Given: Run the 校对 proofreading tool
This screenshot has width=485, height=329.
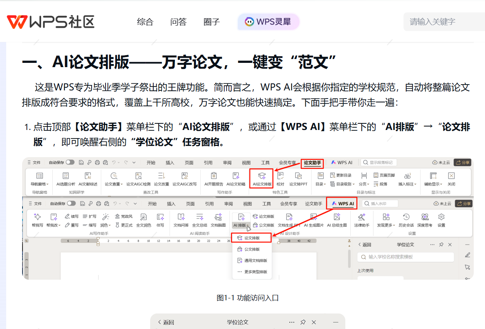Looking at the screenshot, I should 280,179.
